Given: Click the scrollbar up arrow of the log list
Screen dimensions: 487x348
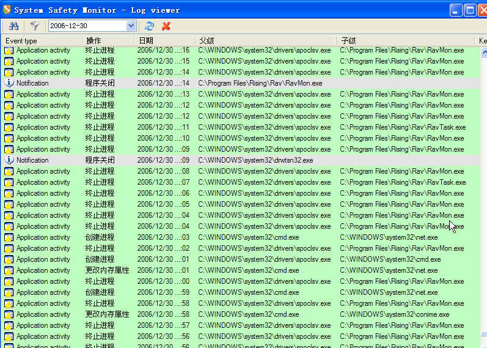Looking at the screenshot, I should (x=484, y=52).
